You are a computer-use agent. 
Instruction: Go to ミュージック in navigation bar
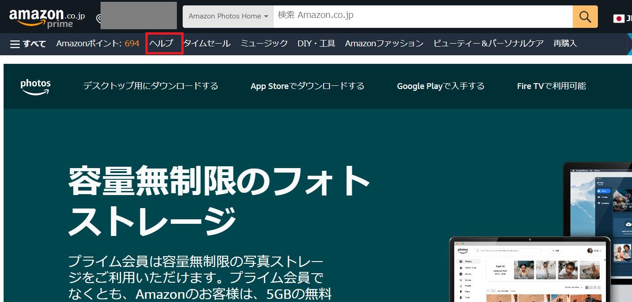point(264,44)
